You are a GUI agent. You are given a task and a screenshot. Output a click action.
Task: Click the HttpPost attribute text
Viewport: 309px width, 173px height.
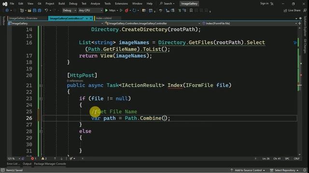click(x=82, y=75)
